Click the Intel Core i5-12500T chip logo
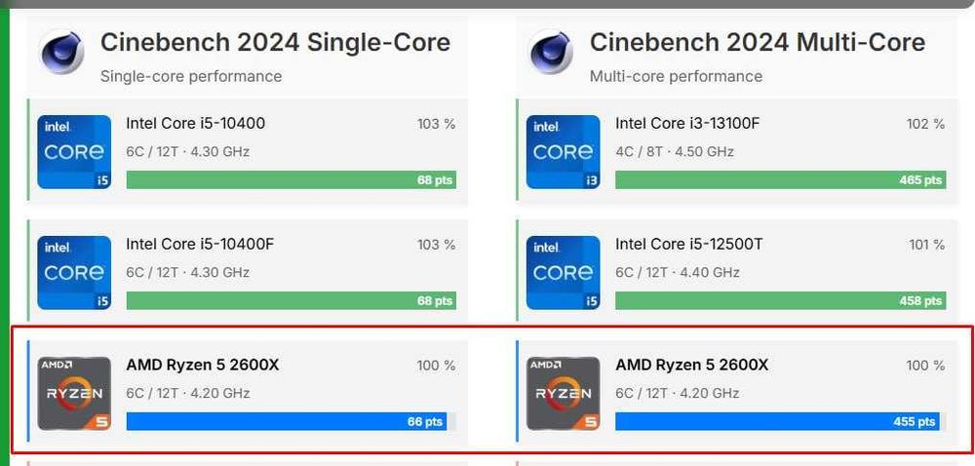This screenshot has width=975, height=466. click(x=563, y=273)
